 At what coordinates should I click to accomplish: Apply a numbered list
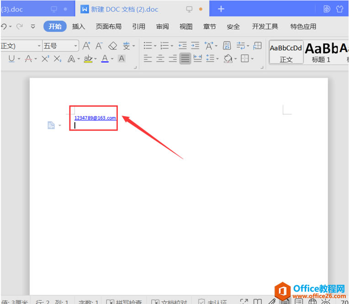pos(165,46)
